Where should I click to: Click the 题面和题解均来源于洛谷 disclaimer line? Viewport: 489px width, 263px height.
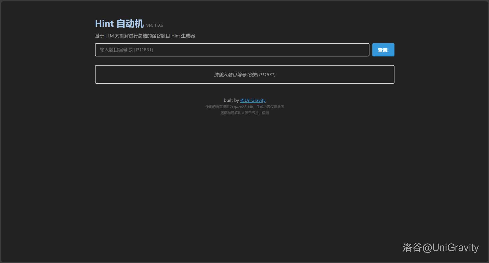coord(244,113)
